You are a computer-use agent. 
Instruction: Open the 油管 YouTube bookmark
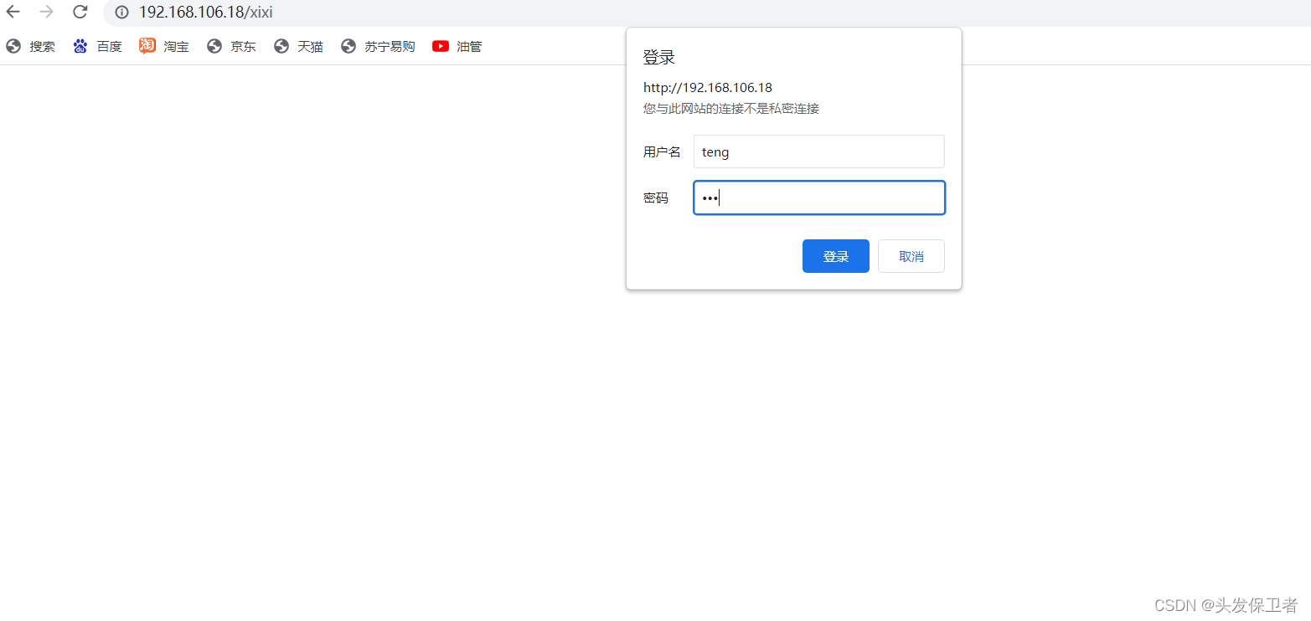pos(457,47)
